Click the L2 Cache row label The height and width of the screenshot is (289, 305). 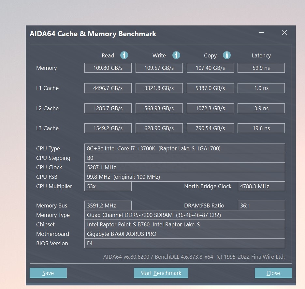[x=47, y=108]
